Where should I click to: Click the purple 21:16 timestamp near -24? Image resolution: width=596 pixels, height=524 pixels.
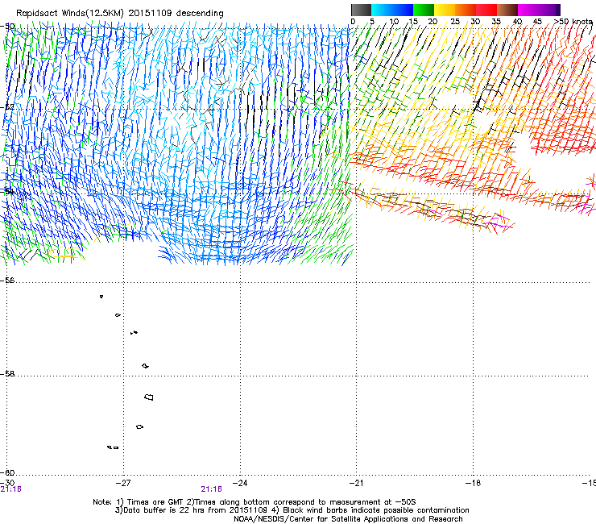(211, 489)
